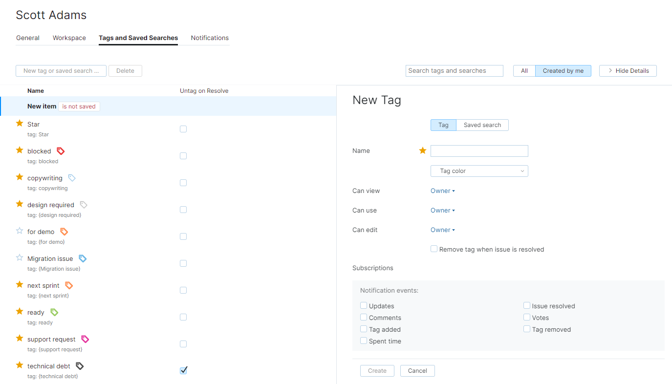The width and height of the screenshot is (672, 384).
Task: Click the pink tag icon for support request
Action: coord(85,339)
